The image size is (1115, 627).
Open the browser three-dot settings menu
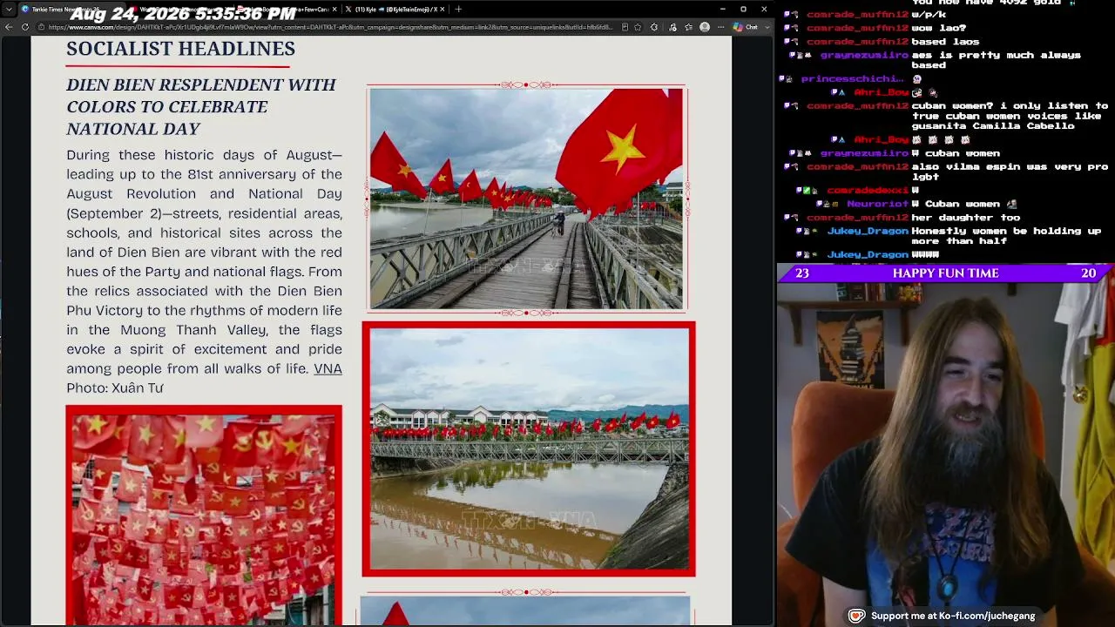pyautogui.click(x=721, y=27)
